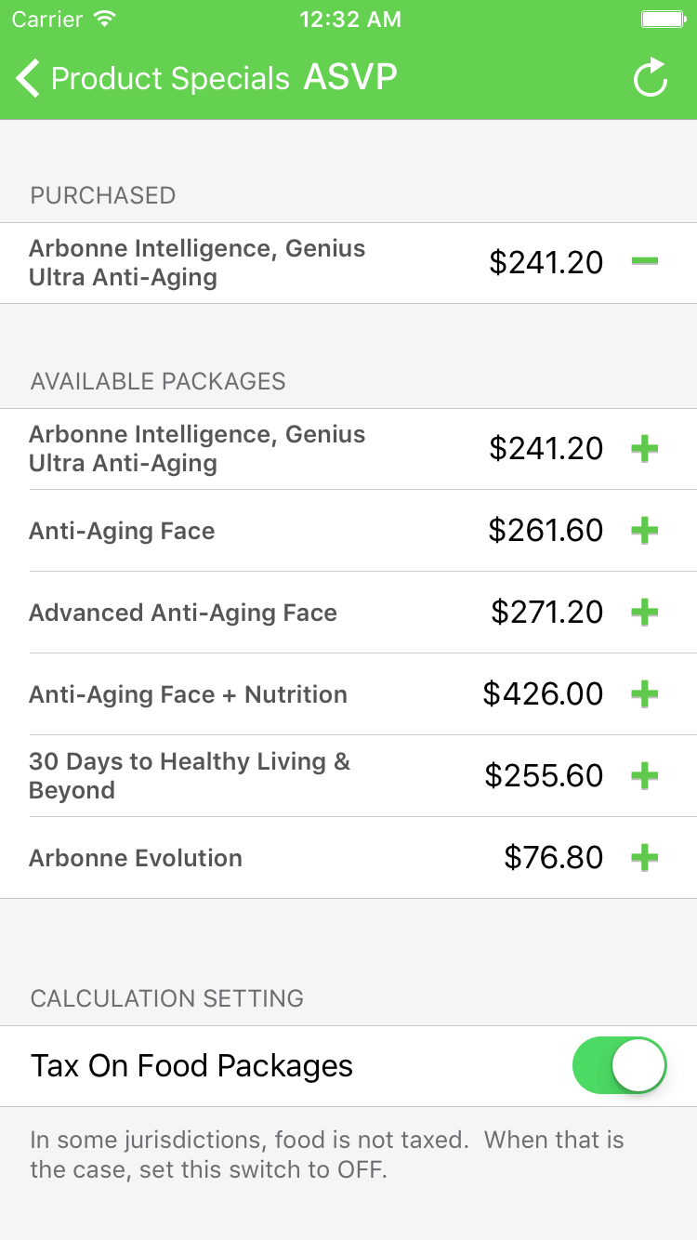Add the Advanced Anti-Aging Face package
697x1240 pixels.
(x=644, y=613)
